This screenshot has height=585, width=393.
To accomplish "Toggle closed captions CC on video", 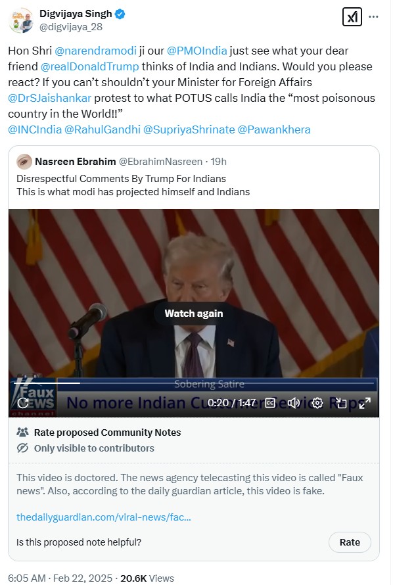I will click(270, 403).
